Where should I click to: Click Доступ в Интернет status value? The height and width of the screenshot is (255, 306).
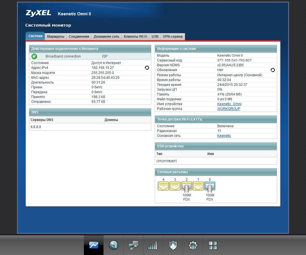point(106,63)
